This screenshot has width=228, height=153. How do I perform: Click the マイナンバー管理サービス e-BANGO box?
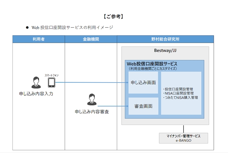click(x=183, y=138)
